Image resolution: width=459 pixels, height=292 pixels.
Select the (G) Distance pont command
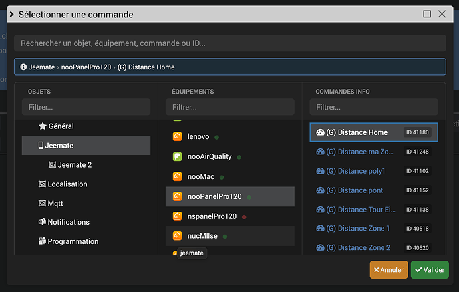[x=374, y=190]
